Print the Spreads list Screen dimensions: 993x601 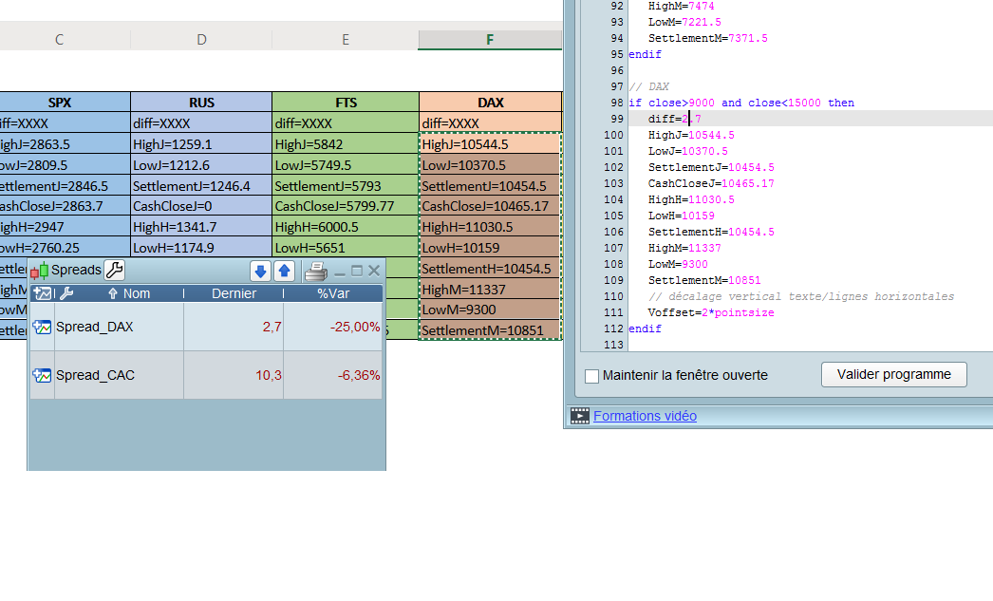coord(315,272)
